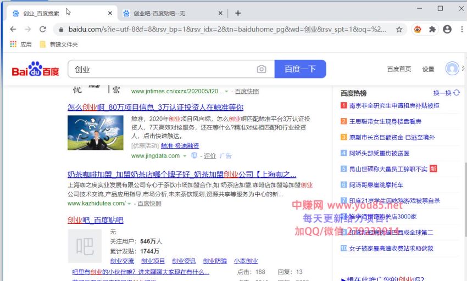Close the 创业_百度搜索 tab

pyautogui.click(x=110, y=13)
